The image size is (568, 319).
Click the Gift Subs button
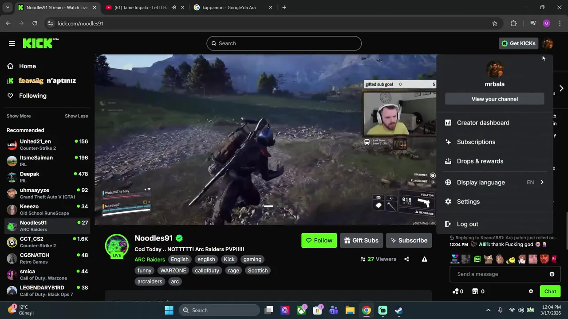[361, 241]
